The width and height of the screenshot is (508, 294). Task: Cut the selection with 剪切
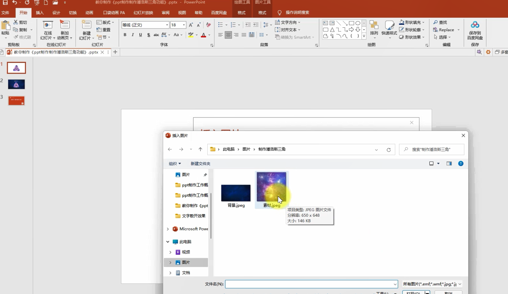click(20, 23)
